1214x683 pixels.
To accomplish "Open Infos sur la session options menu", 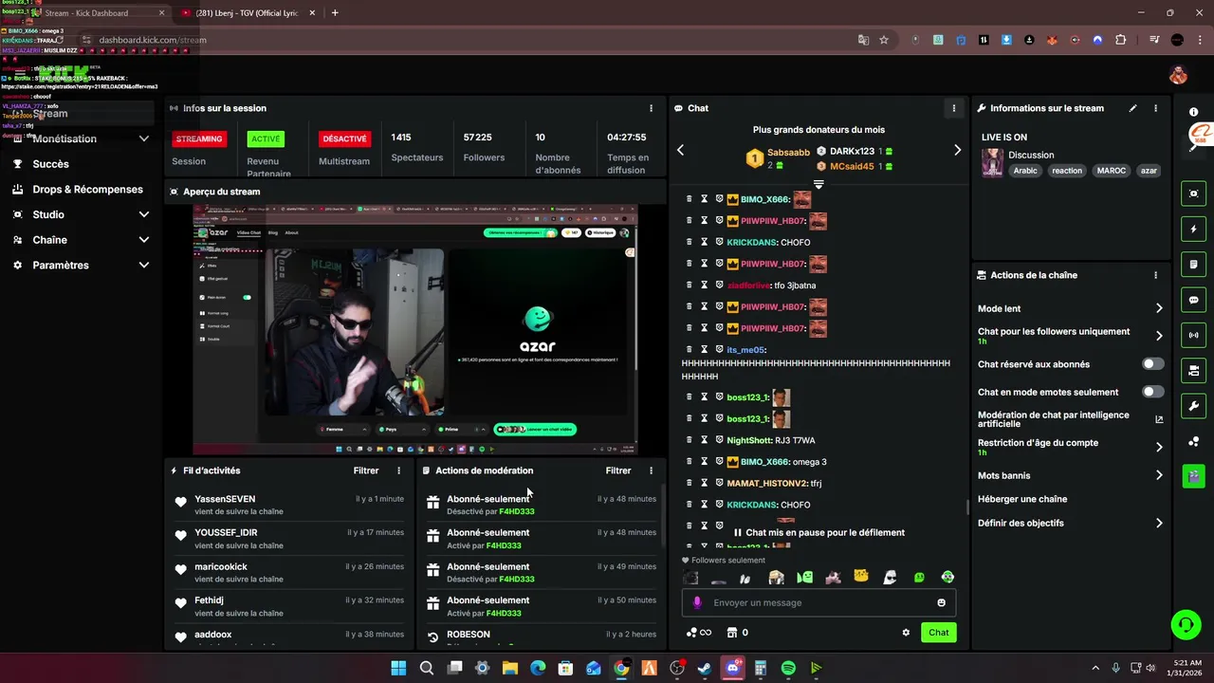I will click(651, 108).
